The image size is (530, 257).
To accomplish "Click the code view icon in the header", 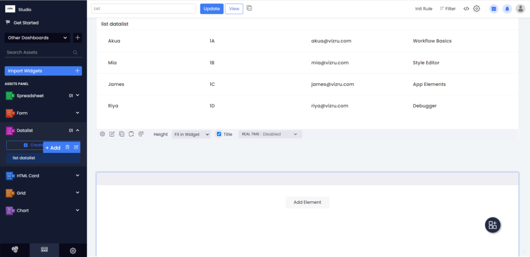I will tap(466, 9).
